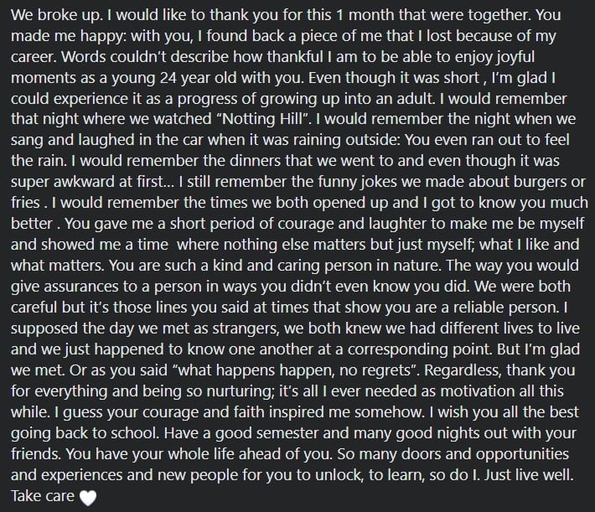The height and width of the screenshot is (512, 595).
Task: Click the word "fries" in the post
Action: 25,203
